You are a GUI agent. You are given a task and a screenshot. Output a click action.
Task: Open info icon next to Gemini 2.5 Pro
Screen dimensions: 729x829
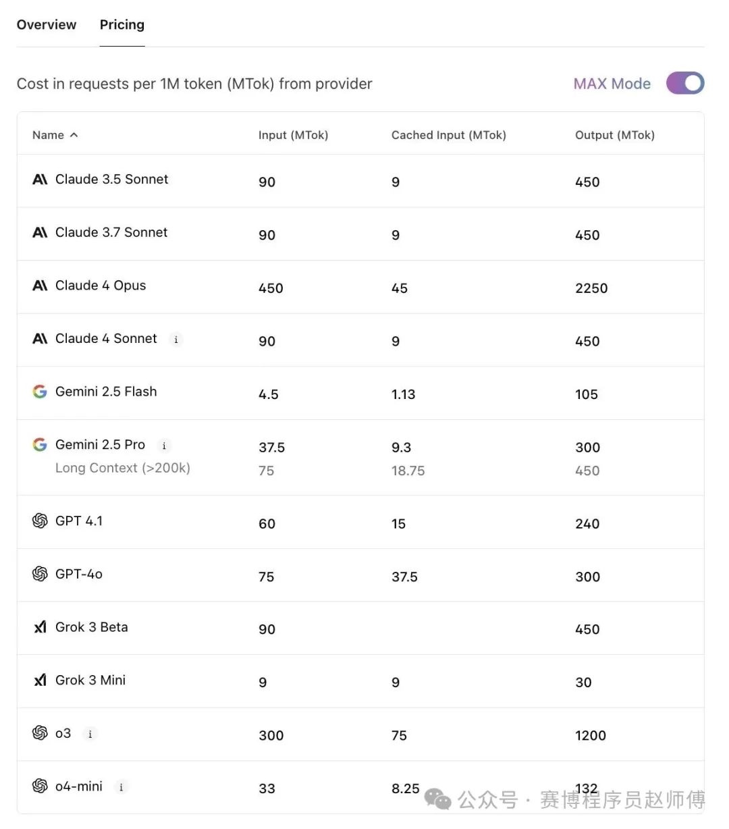click(164, 446)
